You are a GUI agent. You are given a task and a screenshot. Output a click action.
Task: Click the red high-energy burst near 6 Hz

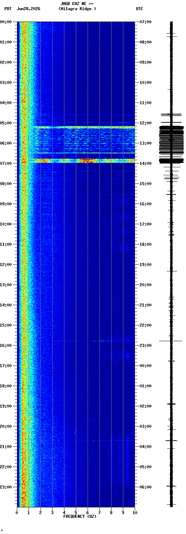87,161
